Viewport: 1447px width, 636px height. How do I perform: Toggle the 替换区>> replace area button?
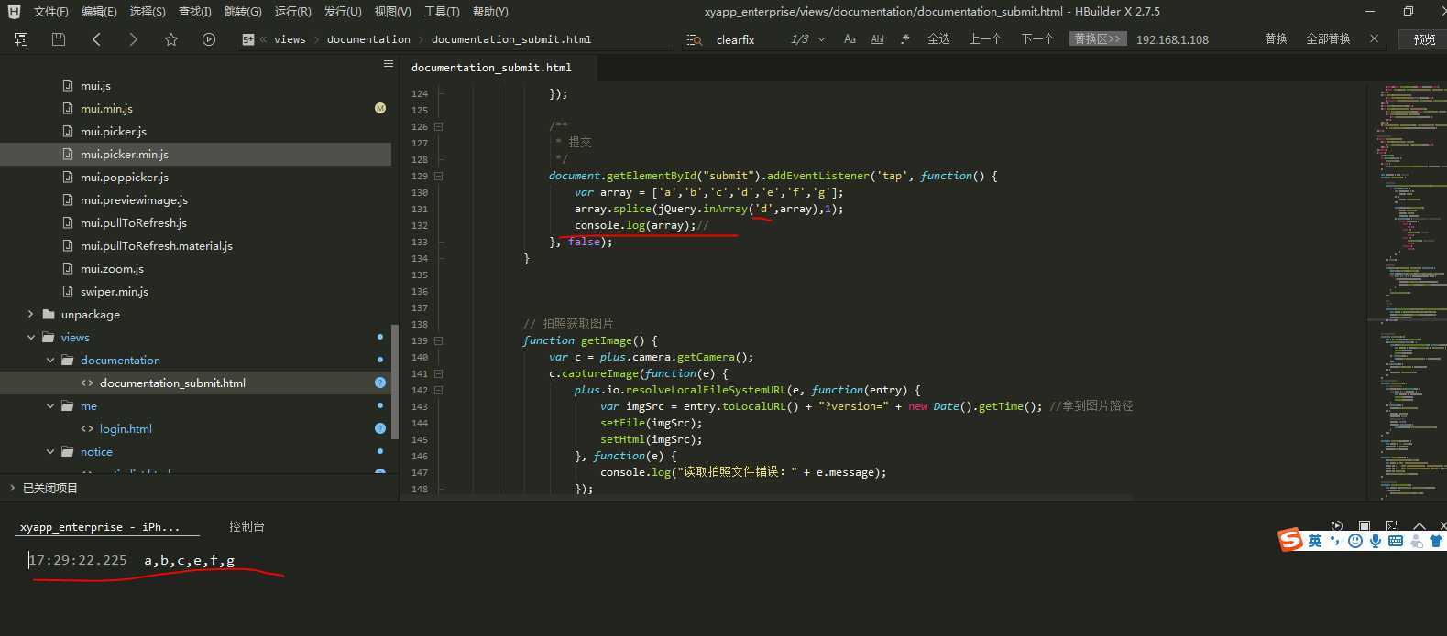pos(1098,39)
